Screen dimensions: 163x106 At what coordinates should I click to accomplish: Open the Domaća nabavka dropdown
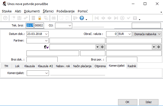point(159,34)
